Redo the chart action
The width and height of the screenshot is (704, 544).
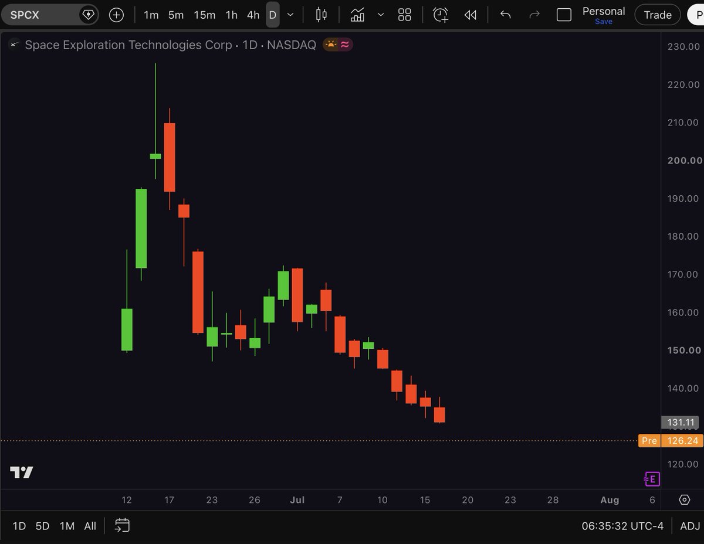coord(534,15)
